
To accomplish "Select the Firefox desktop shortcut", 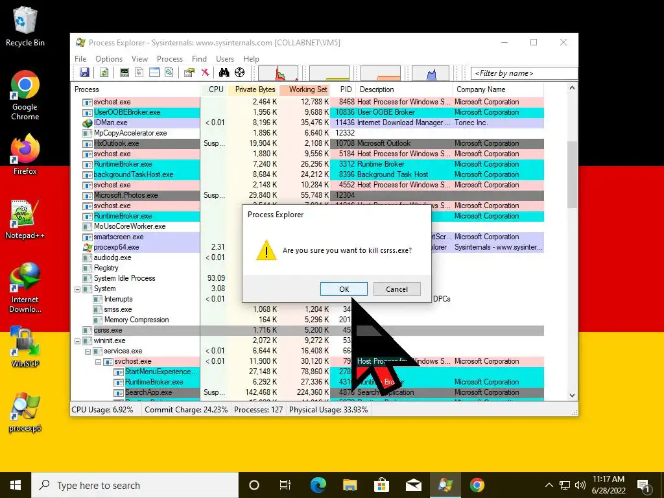I will (25, 154).
